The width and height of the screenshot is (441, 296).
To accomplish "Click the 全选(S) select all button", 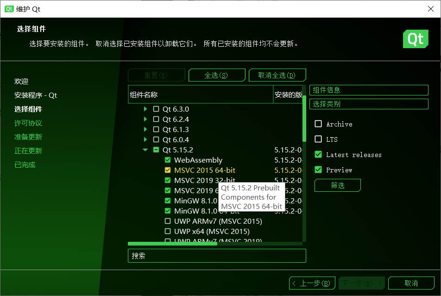I will 217,75.
